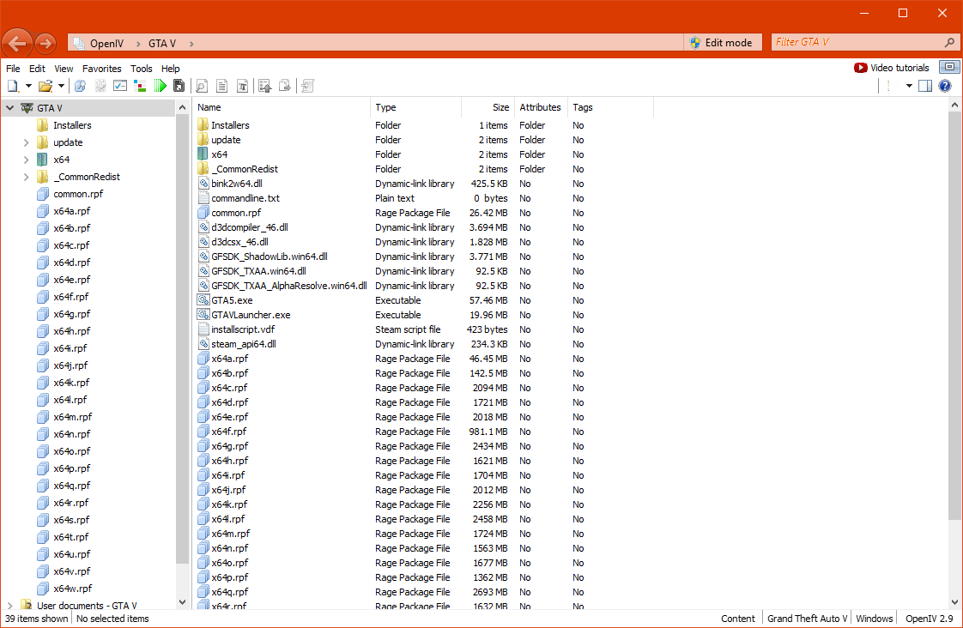Open the Edit menu
This screenshot has height=628, width=963.
37,69
